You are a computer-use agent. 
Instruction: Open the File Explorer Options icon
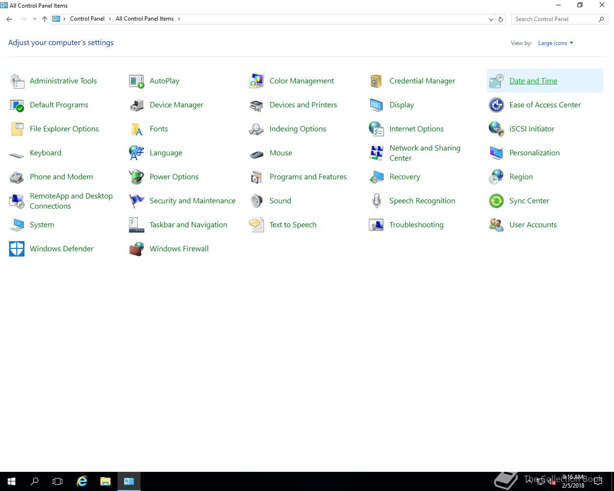pos(17,129)
